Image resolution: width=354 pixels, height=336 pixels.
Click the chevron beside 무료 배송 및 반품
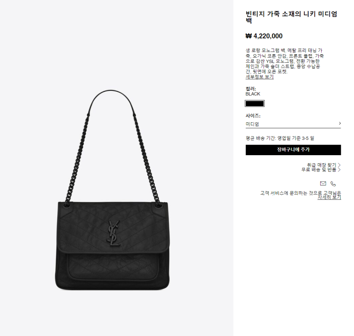pos(339,169)
